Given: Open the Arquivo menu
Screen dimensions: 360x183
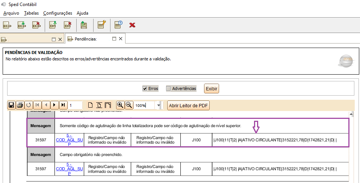Looking at the screenshot, I should pos(11,13).
